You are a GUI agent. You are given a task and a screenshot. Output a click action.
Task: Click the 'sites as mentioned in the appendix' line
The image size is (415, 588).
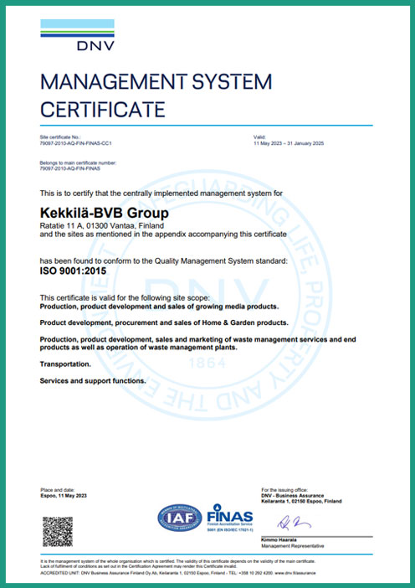(x=163, y=234)
